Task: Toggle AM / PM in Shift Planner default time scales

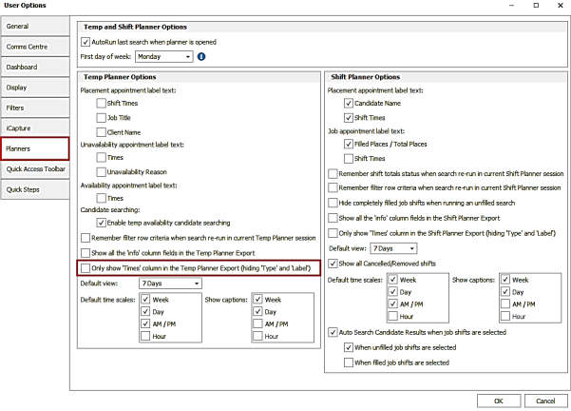Action: point(393,303)
